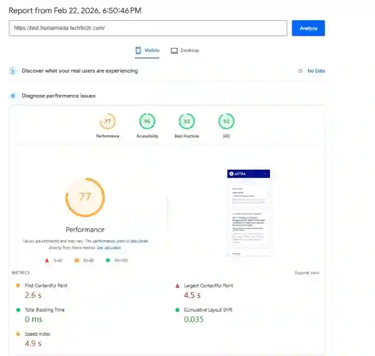The image size is (375, 356).
Task: Click the 4.5 s value
Action: pos(192,295)
